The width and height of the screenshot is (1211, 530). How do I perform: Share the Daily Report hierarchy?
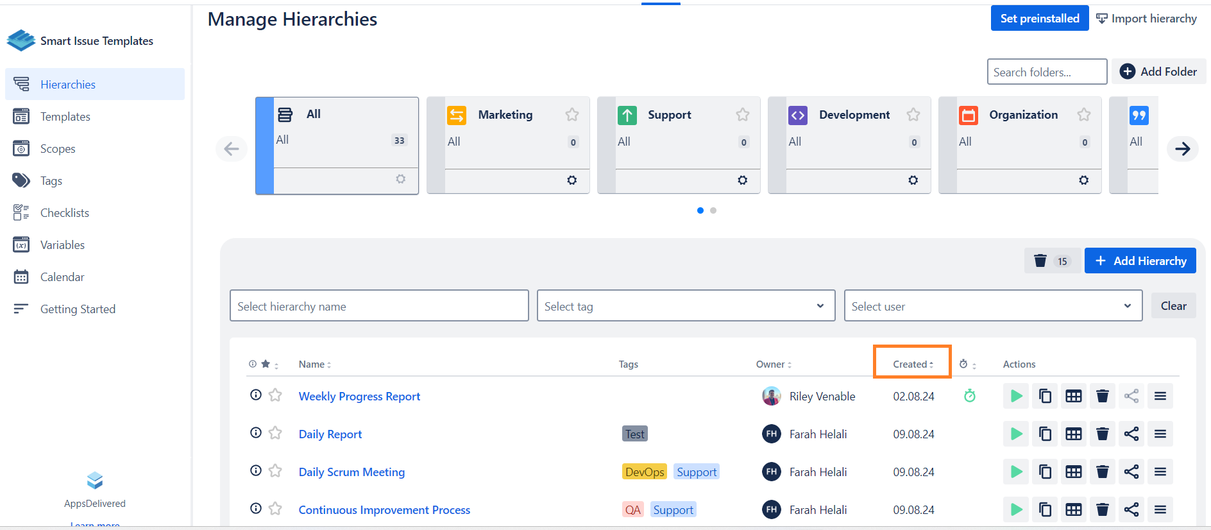point(1131,434)
